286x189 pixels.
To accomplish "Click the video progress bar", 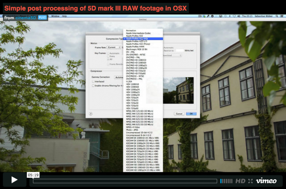I will point(125,181).
